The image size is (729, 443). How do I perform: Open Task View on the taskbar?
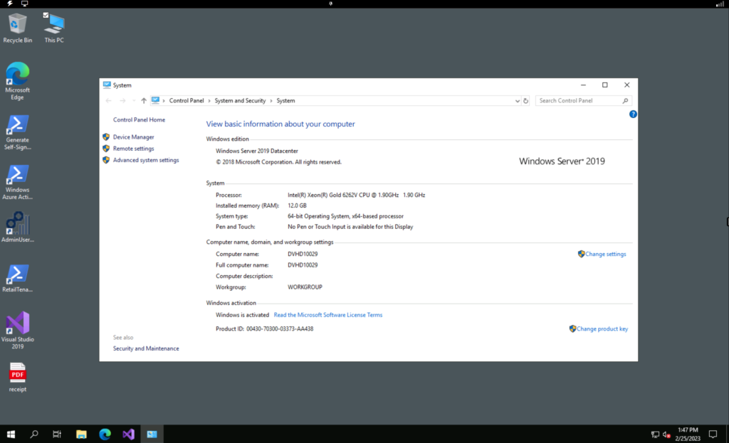coord(57,434)
